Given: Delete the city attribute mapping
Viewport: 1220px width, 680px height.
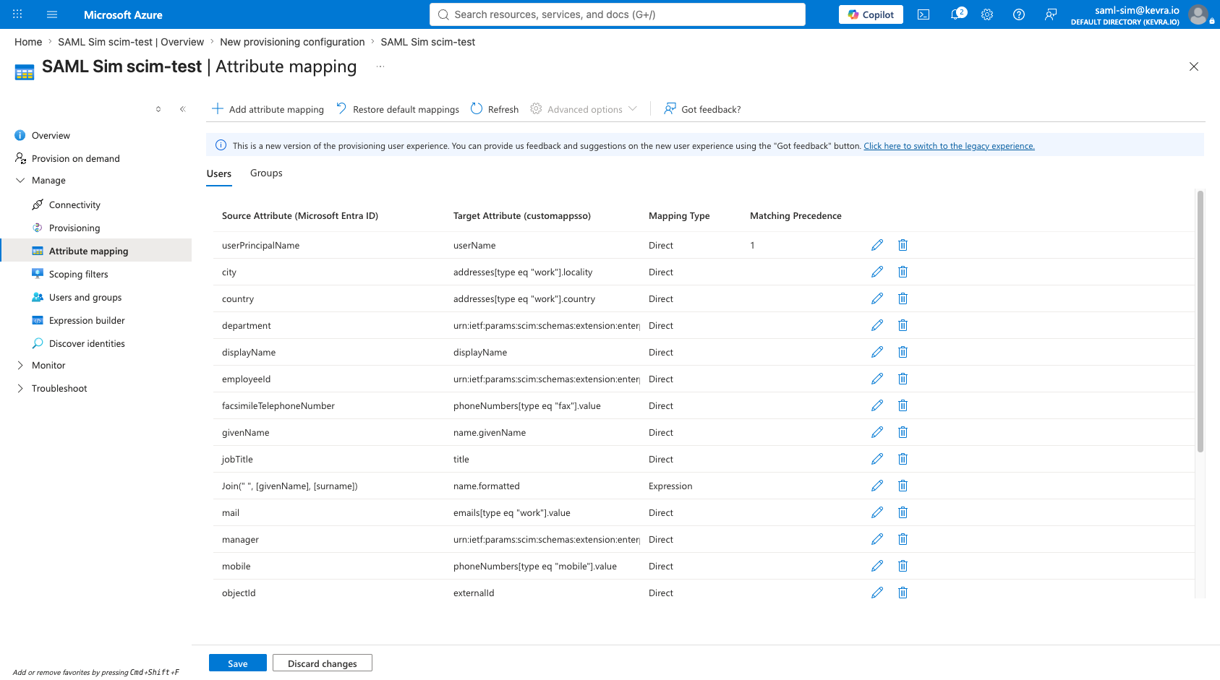Looking at the screenshot, I should pos(903,272).
